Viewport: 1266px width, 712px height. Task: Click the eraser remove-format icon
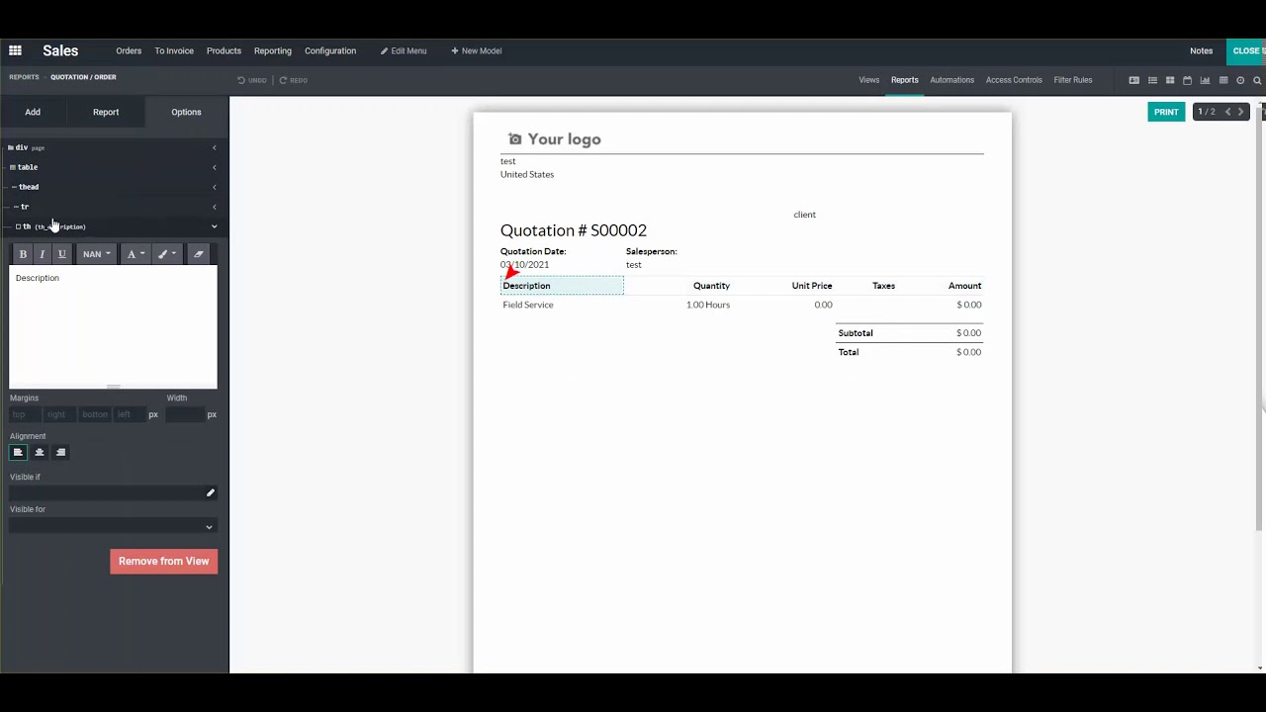click(199, 254)
